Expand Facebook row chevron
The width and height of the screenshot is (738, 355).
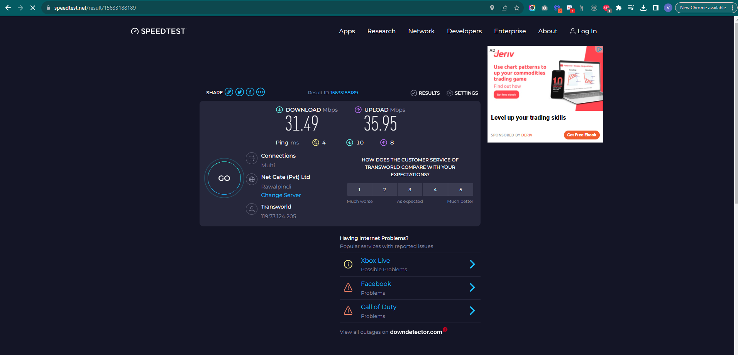[472, 287]
